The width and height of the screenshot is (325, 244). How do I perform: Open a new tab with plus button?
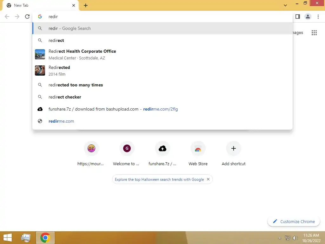[x=86, y=5]
